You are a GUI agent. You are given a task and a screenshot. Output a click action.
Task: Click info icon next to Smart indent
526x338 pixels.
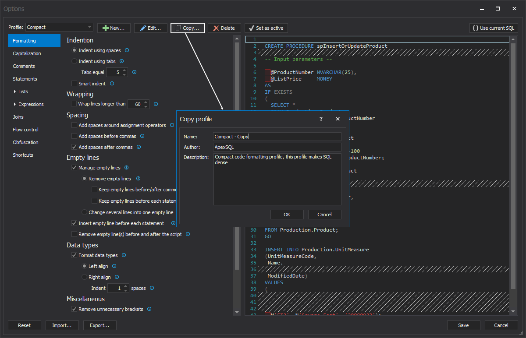pyautogui.click(x=112, y=84)
